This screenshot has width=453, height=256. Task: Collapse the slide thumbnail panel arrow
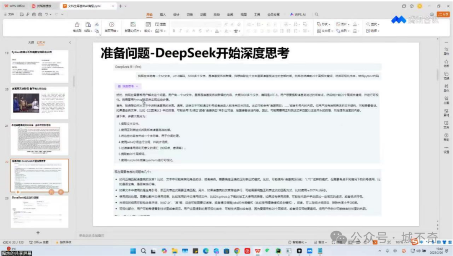click(x=70, y=42)
